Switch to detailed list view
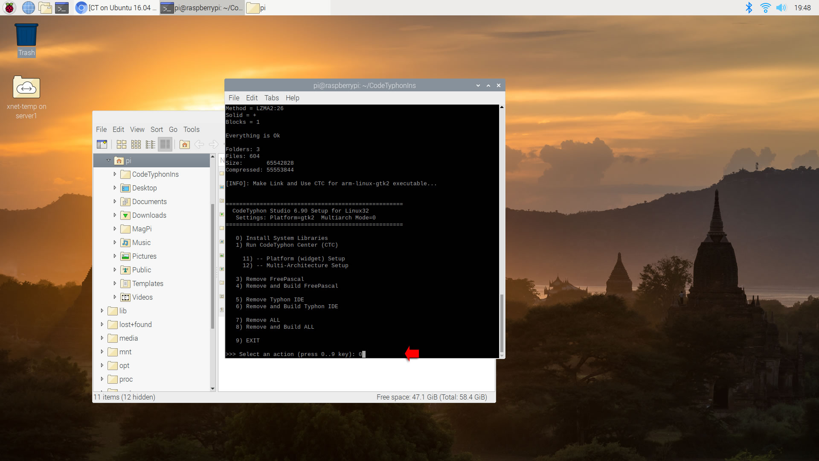 [165, 144]
